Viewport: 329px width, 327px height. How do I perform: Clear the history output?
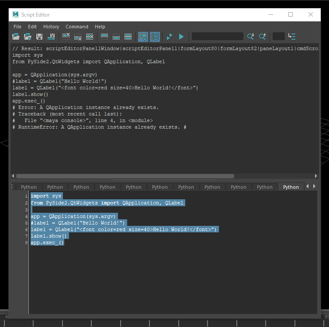tap(66, 37)
